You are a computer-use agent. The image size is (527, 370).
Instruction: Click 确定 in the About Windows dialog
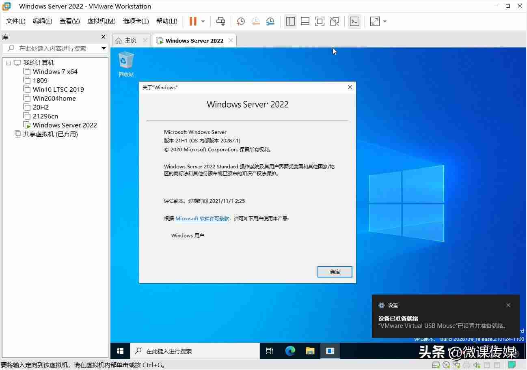[335, 272]
